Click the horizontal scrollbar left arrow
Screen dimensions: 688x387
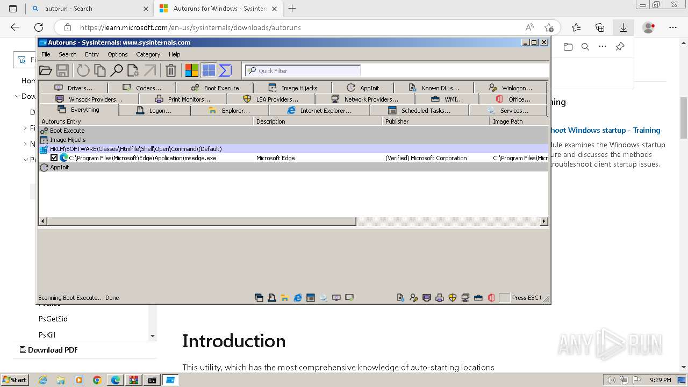[x=43, y=221]
